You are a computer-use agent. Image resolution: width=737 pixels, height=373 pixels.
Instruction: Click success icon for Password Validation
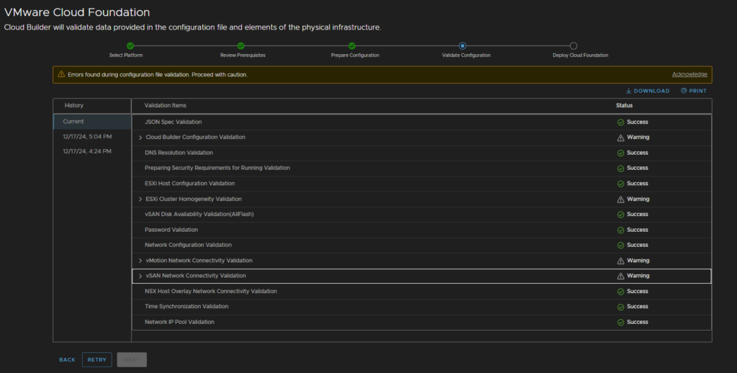pos(620,230)
